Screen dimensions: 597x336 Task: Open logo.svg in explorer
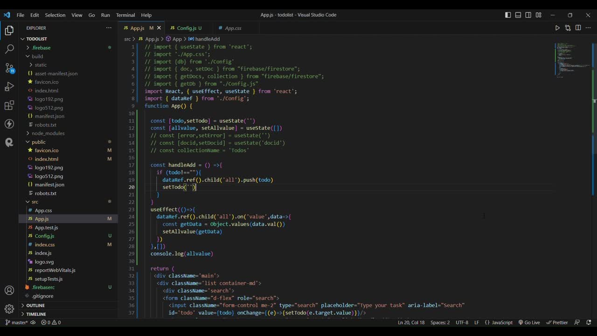44,262
